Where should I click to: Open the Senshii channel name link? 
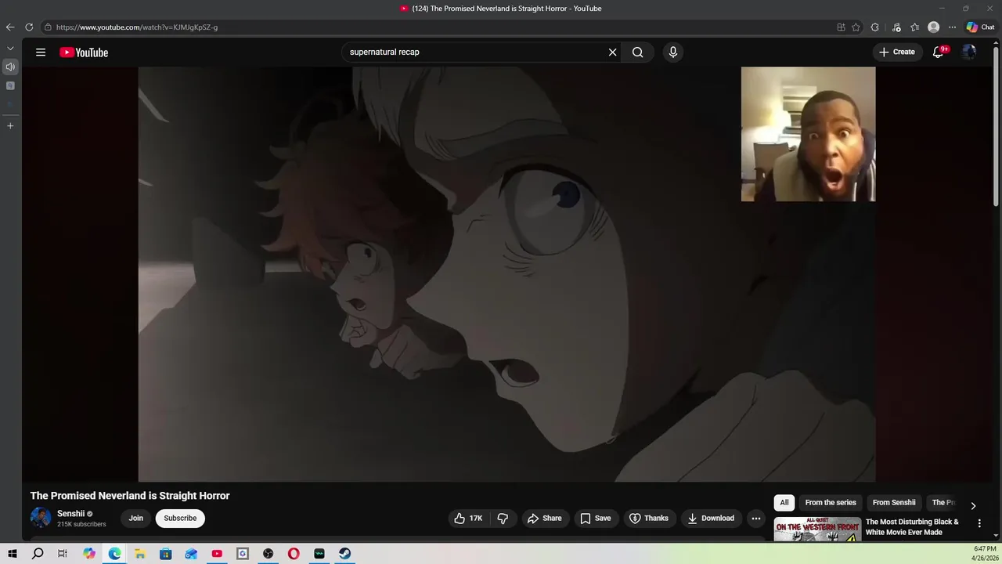70,514
